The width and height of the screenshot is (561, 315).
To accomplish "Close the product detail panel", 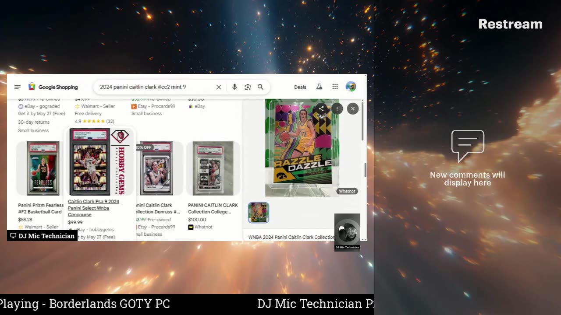I will [x=353, y=108].
